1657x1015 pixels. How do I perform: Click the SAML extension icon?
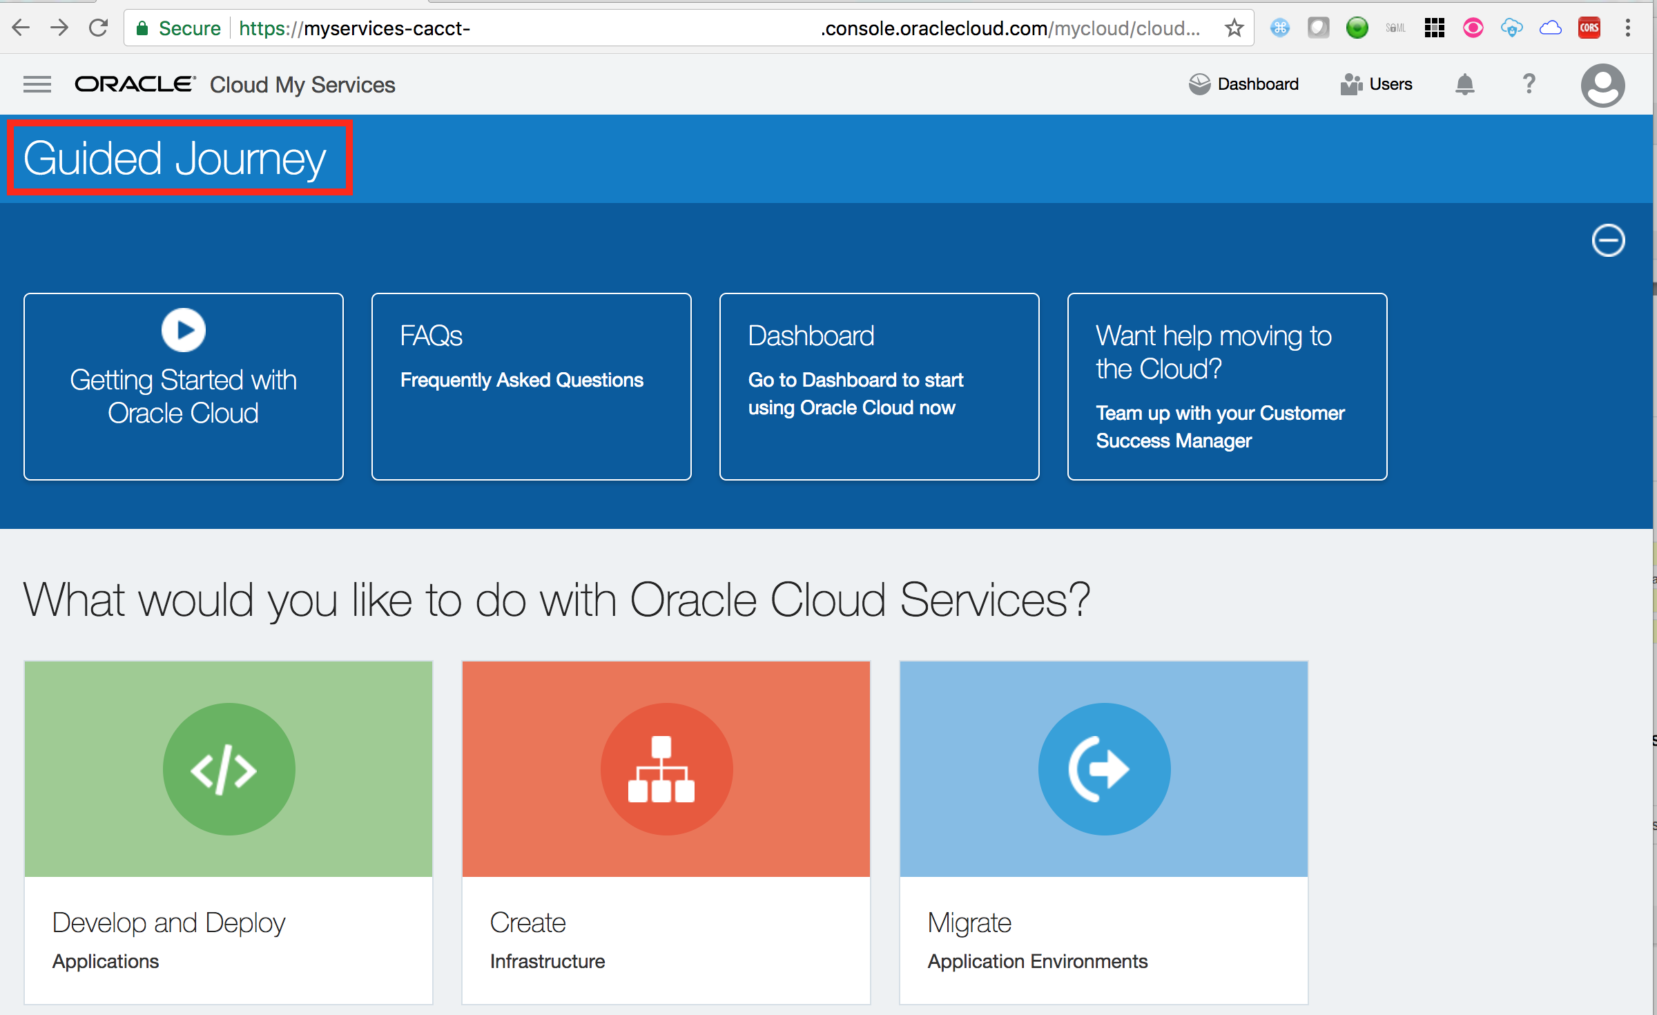(1395, 28)
